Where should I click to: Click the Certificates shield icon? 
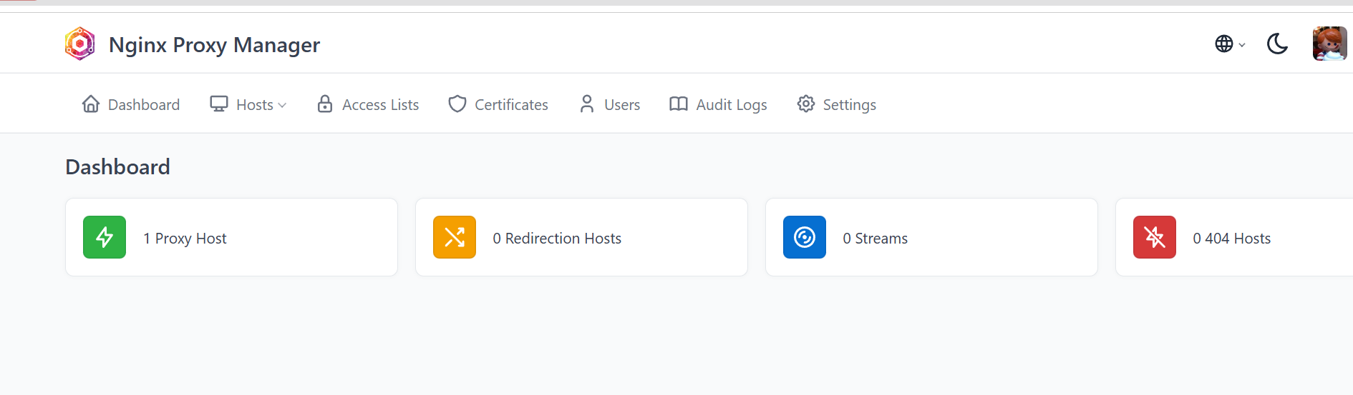click(x=457, y=104)
